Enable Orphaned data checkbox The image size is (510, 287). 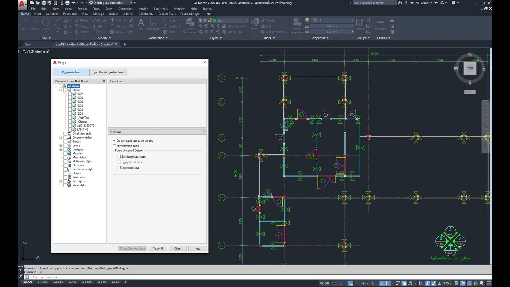[x=119, y=168]
